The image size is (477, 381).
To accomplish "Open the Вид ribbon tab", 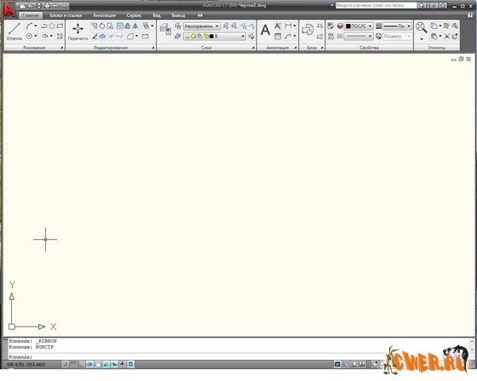I will click(x=157, y=15).
